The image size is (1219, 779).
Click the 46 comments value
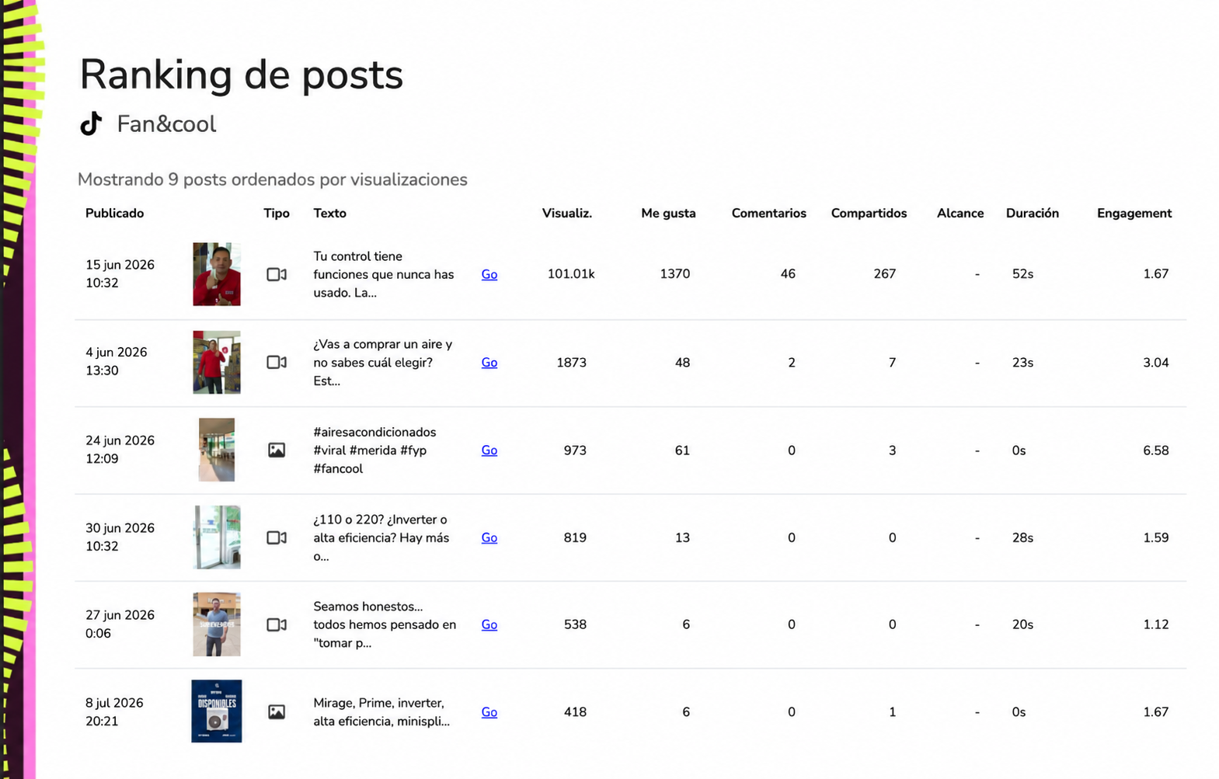pyautogui.click(x=788, y=273)
